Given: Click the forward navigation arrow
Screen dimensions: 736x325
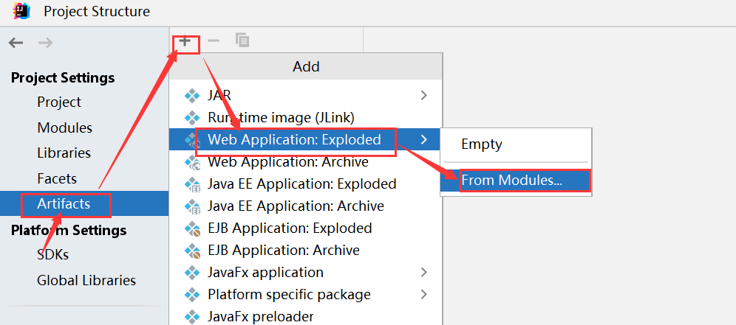Looking at the screenshot, I should [x=46, y=43].
